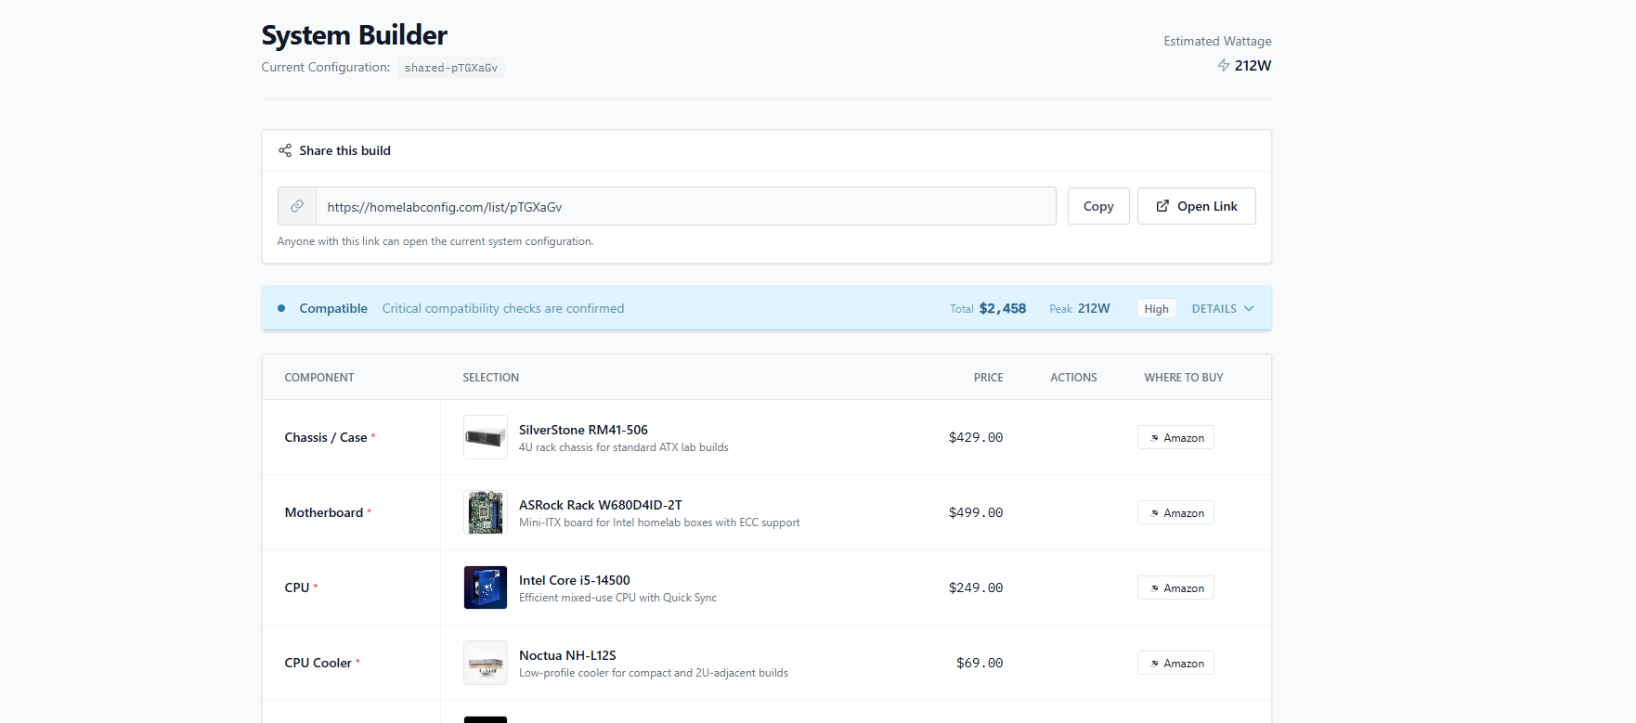Click the Chassis / Case component label
This screenshot has height=723, width=1636.
pos(326,437)
